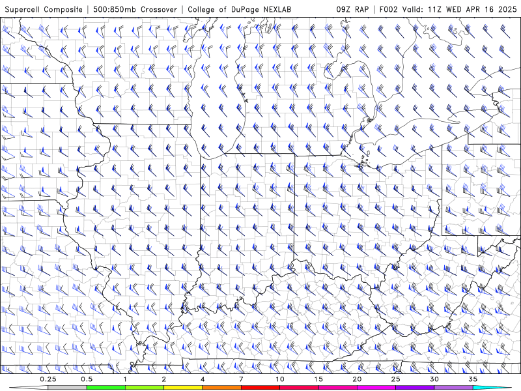Viewport: 521px width, 391px height.
Task: Select the gray color bar segment
Action: pyautogui.click(x=68, y=388)
